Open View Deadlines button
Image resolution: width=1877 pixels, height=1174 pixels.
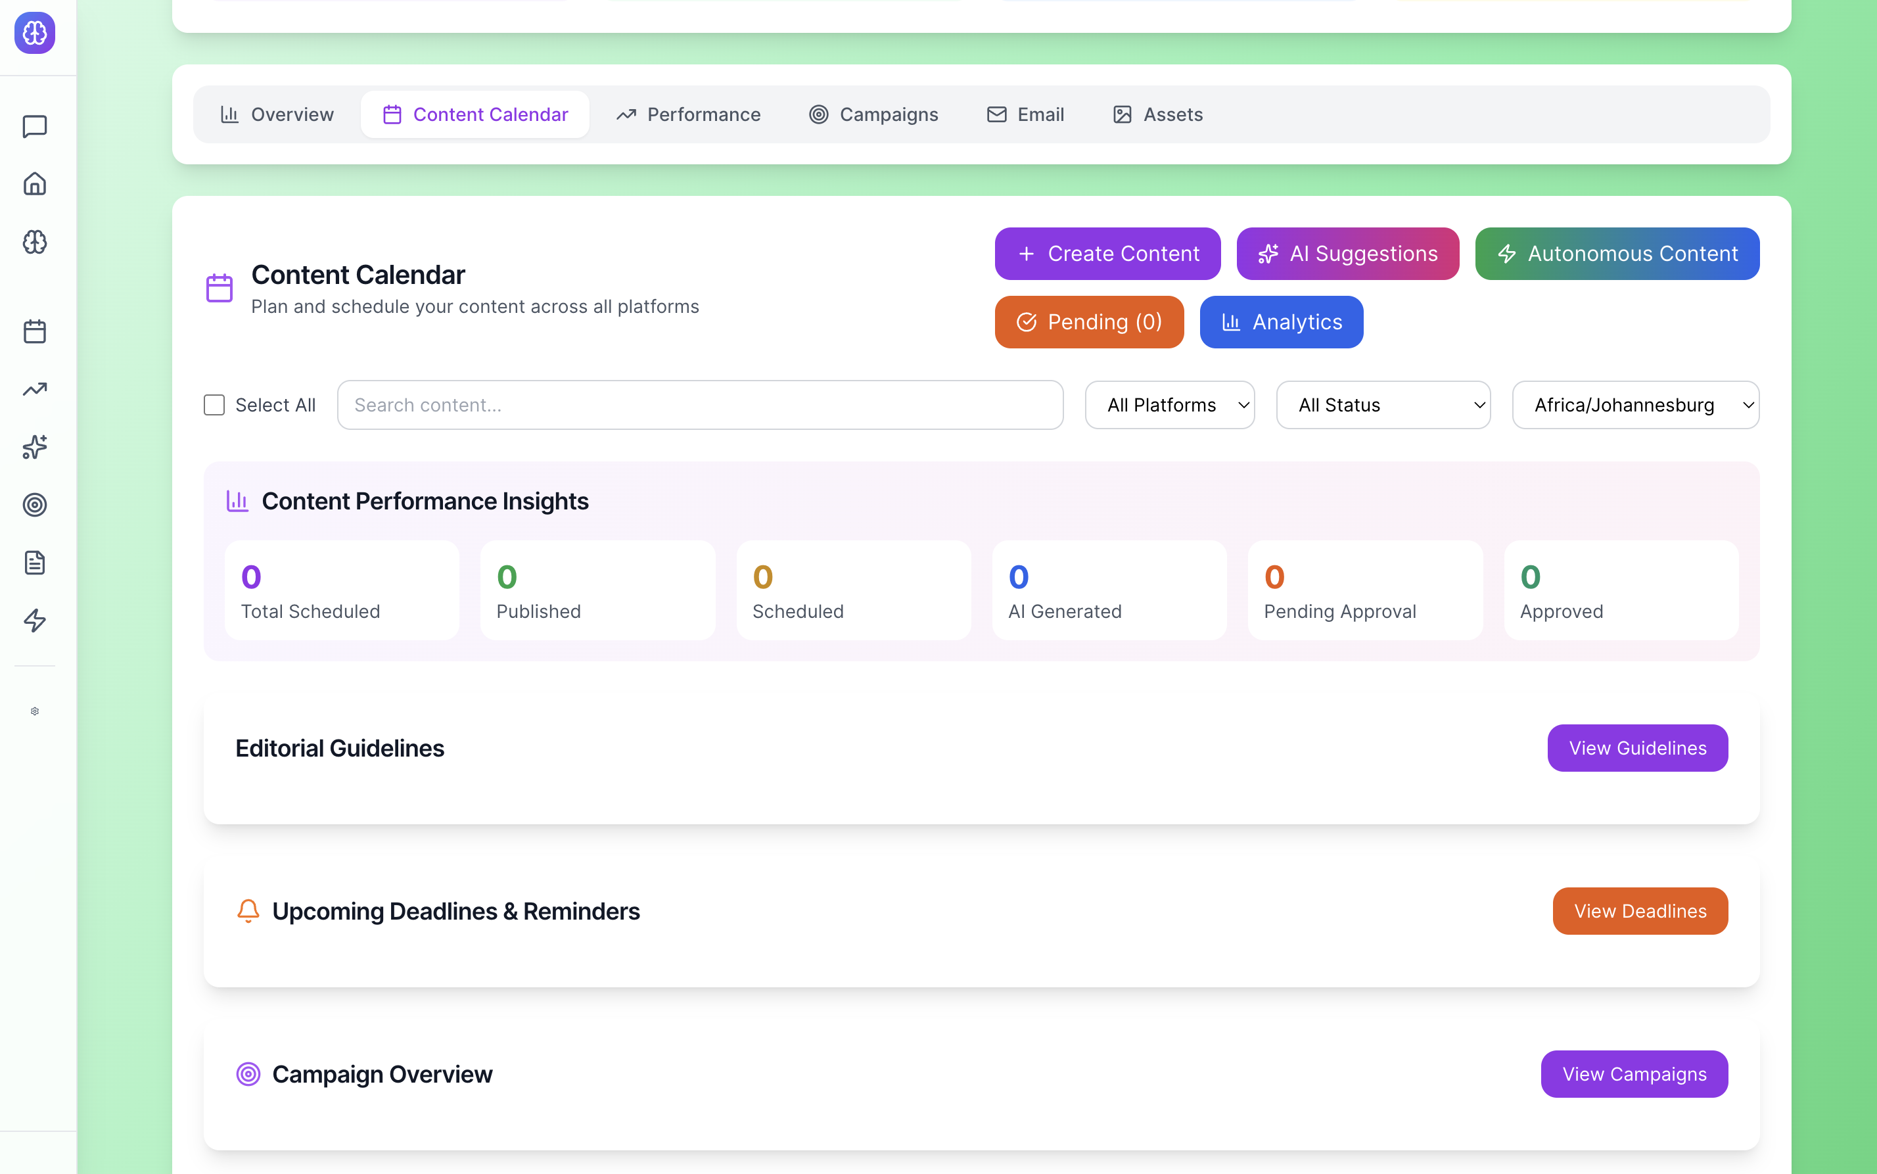coord(1640,911)
